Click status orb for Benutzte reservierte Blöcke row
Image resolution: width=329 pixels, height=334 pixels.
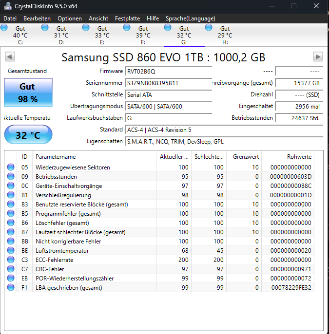pos(11,204)
